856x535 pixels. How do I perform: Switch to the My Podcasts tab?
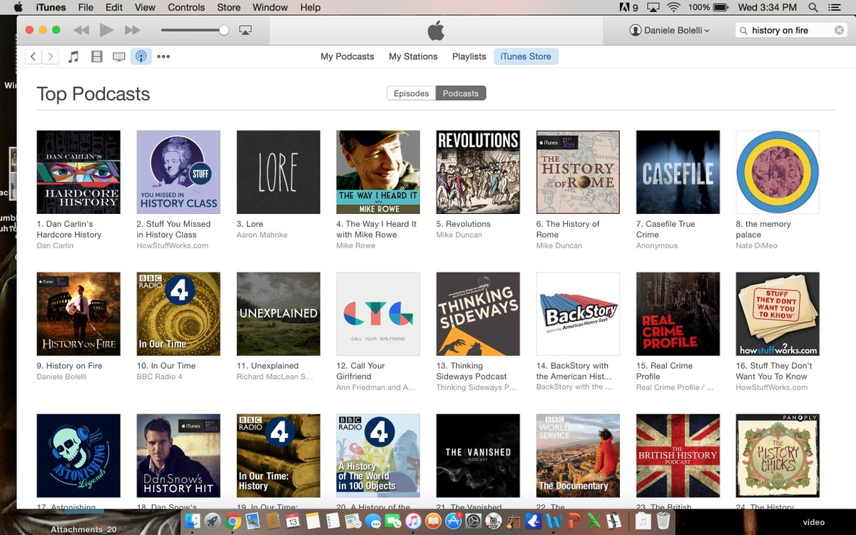coord(347,56)
